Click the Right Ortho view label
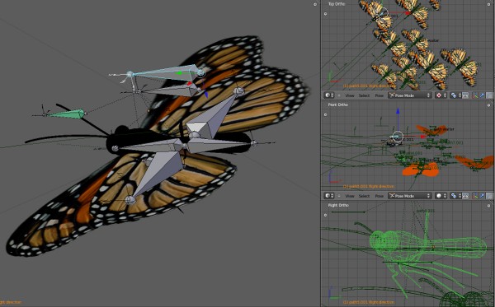 338,205
